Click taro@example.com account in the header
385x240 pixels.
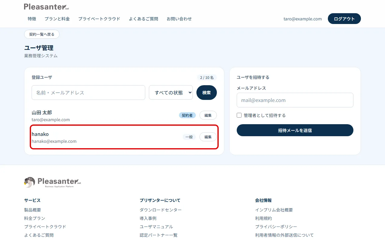(x=303, y=19)
